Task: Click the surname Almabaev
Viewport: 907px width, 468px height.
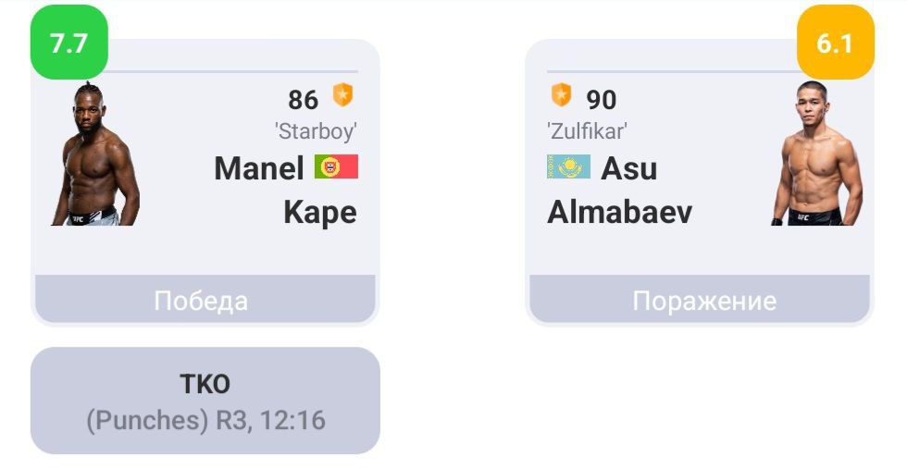Action: 619,213
